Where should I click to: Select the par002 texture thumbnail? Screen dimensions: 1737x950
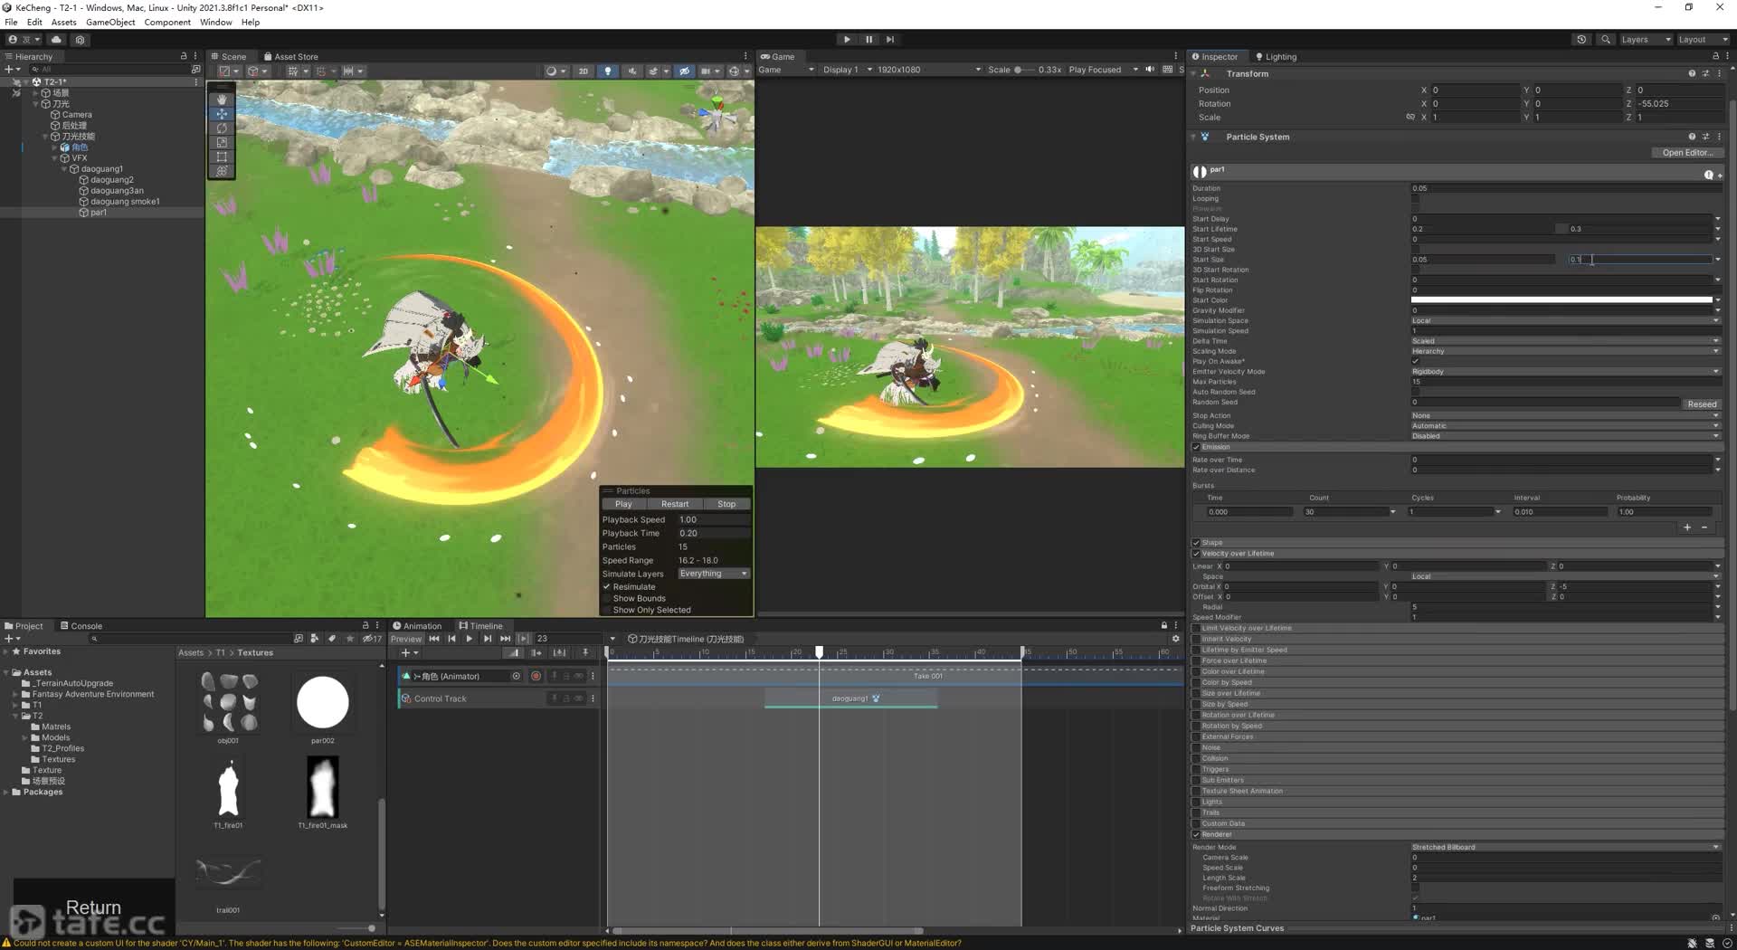click(323, 702)
